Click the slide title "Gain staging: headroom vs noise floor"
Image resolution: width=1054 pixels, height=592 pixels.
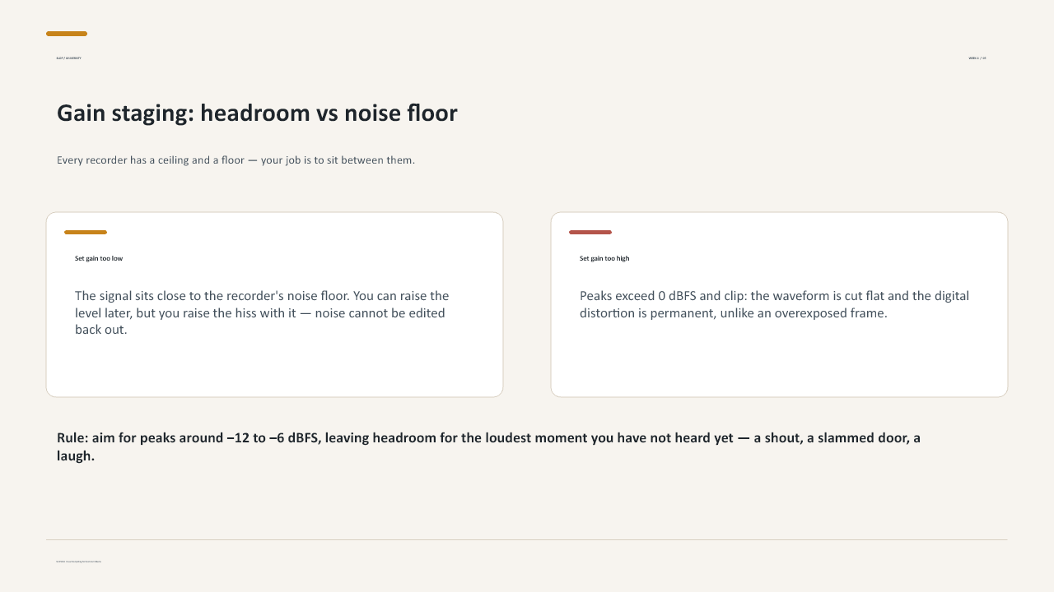257,113
